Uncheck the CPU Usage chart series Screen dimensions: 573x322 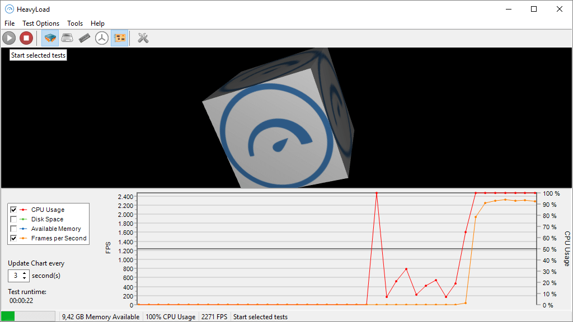pyautogui.click(x=14, y=210)
